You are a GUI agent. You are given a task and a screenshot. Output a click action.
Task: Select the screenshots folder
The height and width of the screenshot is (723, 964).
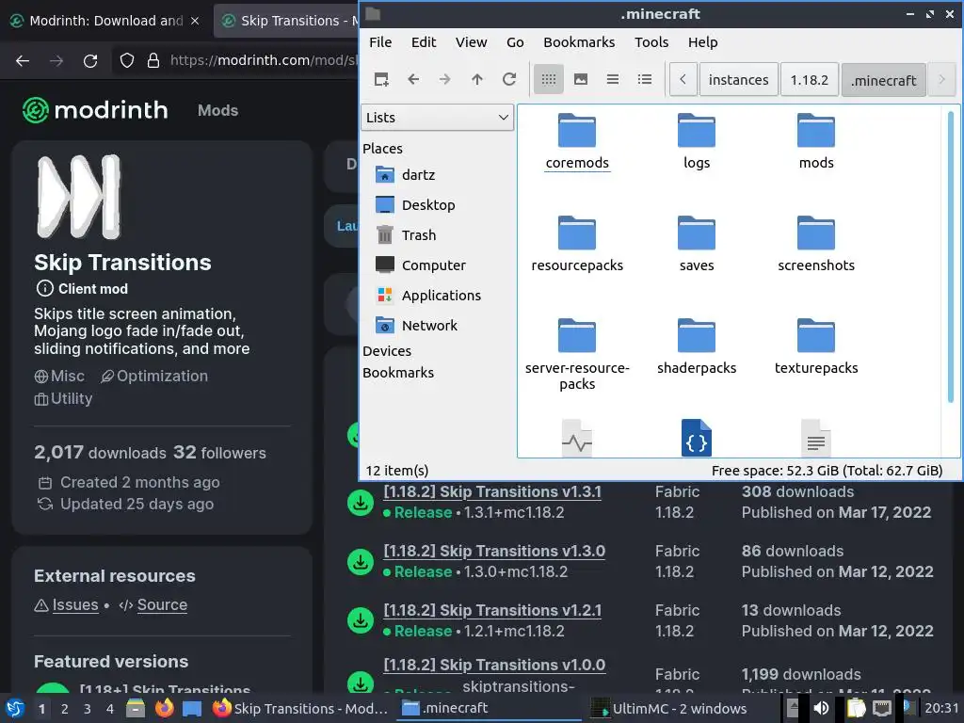click(816, 244)
